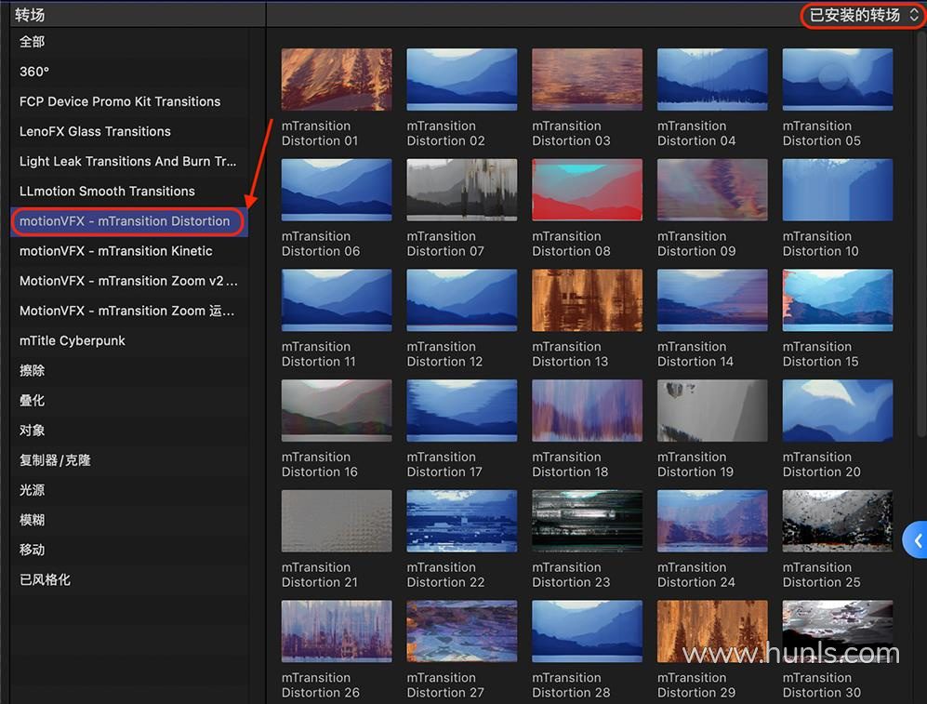Viewport: 927px width, 704px height.
Task: Open LenoFX Glass Transitions category
Action: tap(129, 131)
